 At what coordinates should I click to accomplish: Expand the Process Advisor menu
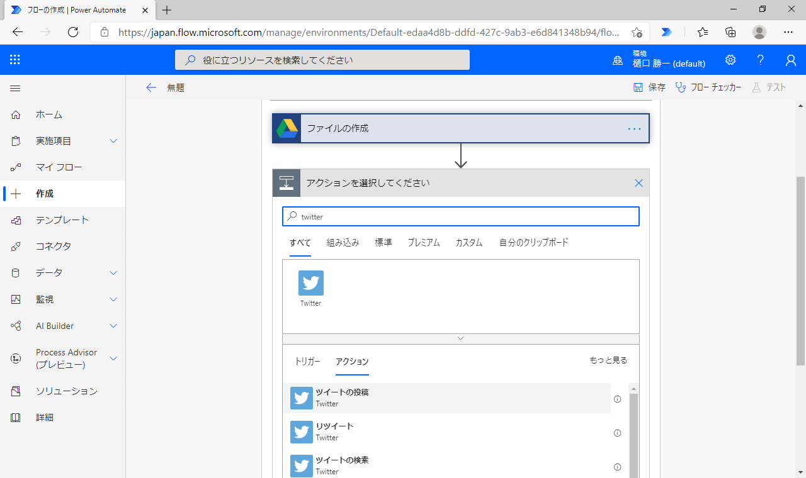point(113,358)
